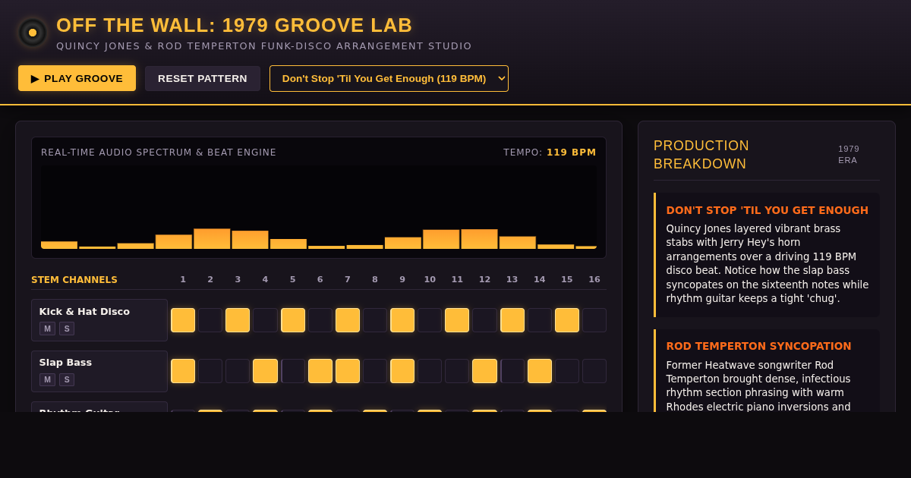Toggle Slap Bass step 14
The height and width of the screenshot is (478, 911).
point(540,371)
